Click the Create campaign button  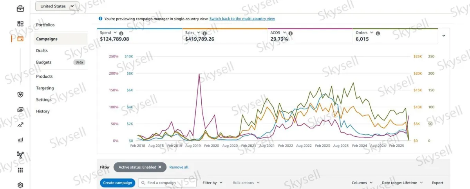coord(117,183)
